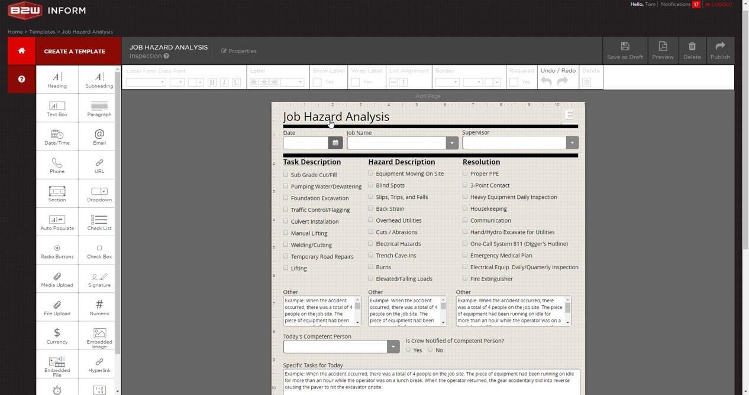Open help question mark in sidebar
Image resolution: width=749 pixels, height=395 pixels.
(x=21, y=79)
